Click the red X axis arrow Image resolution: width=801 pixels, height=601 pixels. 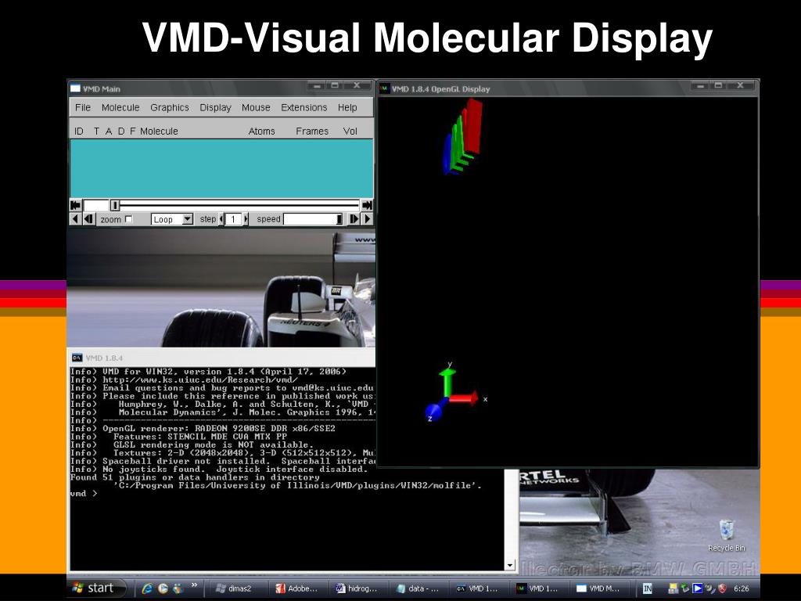464,398
